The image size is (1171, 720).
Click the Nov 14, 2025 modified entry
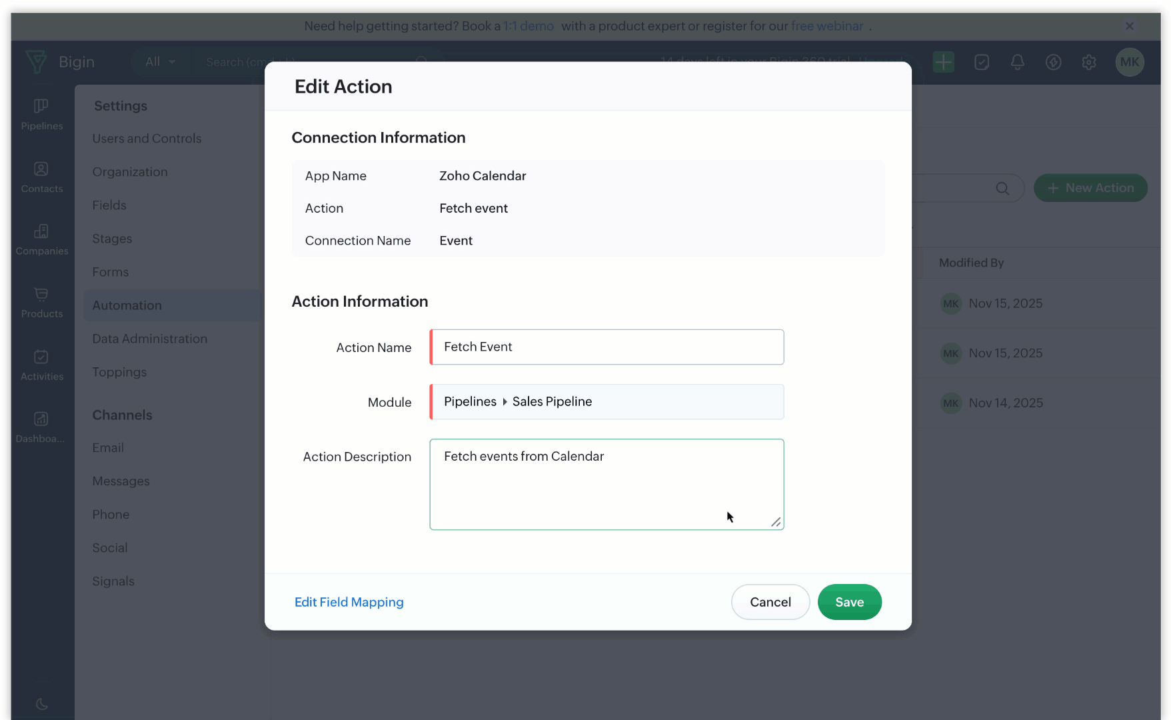click(1006, 403)
